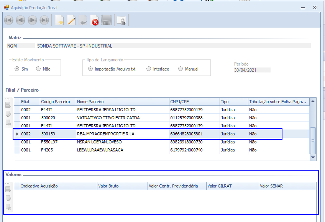Viewport: 325px width, 222px height.
Task: Go to the next record
Action: 32,20
